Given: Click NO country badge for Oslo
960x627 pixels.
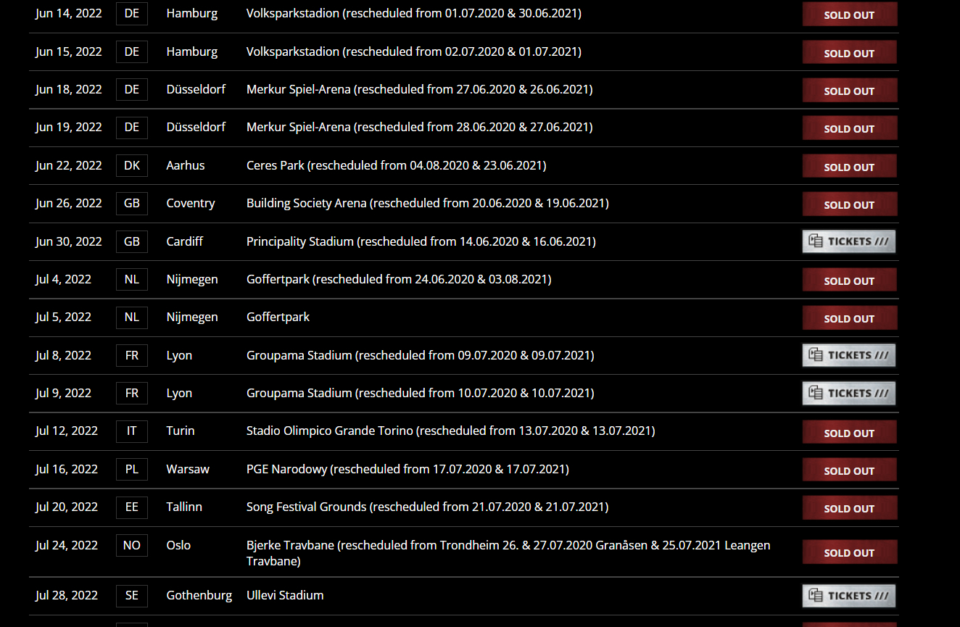Looking at the screenshot, I should (x=132, y=545).
